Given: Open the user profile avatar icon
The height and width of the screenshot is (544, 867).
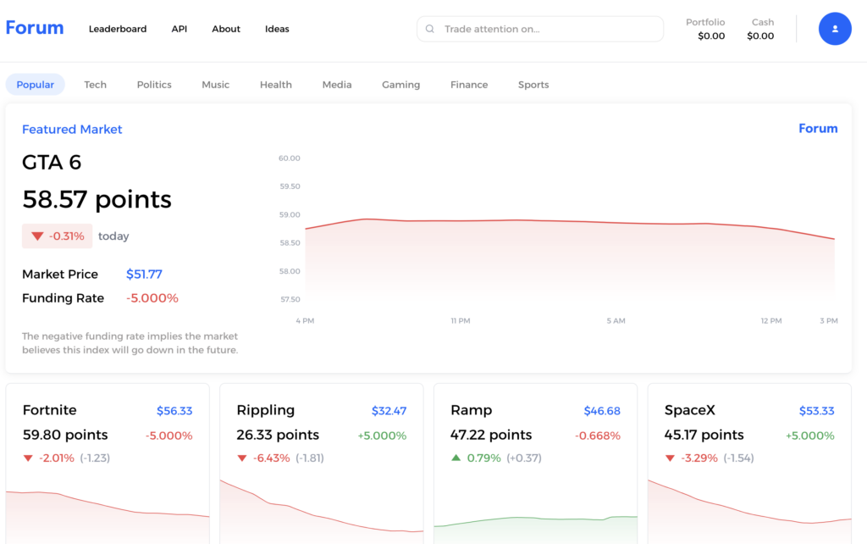Looking at the screenshot, I should pos(834,29).
